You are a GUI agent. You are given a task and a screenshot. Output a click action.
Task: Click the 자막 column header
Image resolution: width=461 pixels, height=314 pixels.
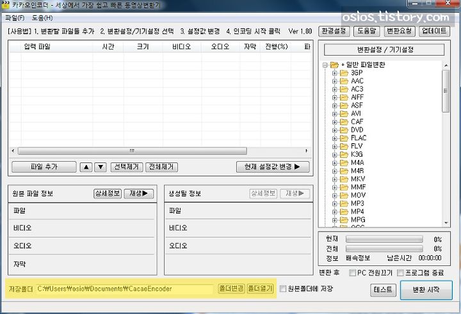(250, 47)
